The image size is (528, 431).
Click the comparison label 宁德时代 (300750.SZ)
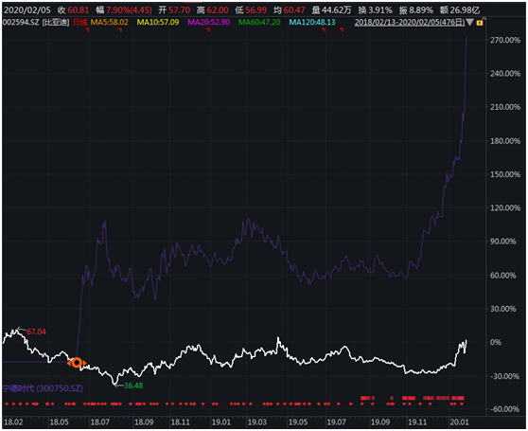click(43, 388)
